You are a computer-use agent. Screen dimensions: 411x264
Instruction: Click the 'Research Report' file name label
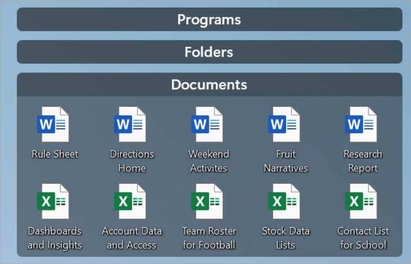coord(363,161)
